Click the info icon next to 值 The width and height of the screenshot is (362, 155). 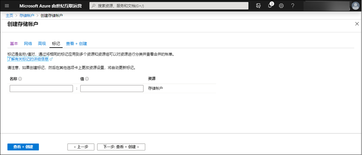coord(87,79)
